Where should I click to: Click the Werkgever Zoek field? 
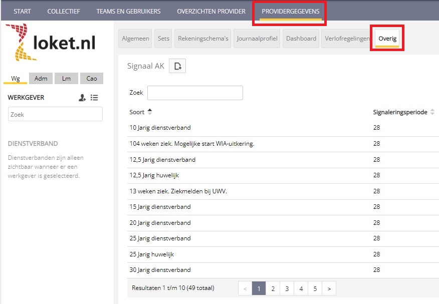point(55,114)
